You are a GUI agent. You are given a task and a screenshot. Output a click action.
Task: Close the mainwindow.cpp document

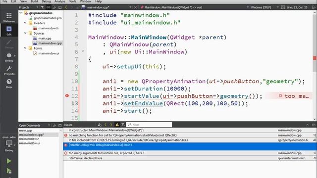pos(135,7)
